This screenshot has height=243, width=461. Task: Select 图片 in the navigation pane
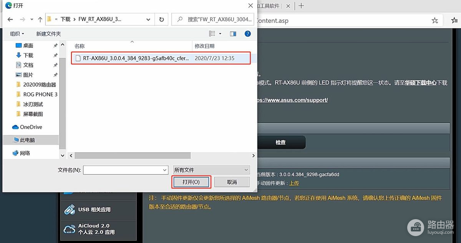pyautogui.click(x=28, y=75)
